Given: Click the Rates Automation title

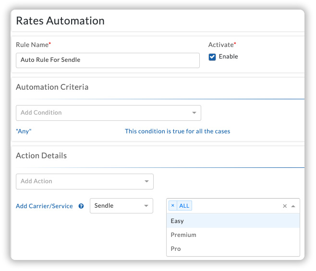Looking at the screenshot, I should (x=60, y=21).
